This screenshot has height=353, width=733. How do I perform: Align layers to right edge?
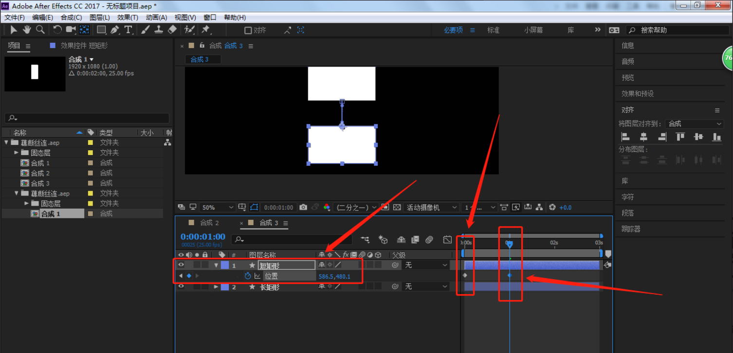point(661,137)
